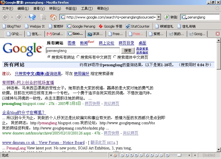The image size is (221, 159).
Task: Open the 转到(G) menu
Action: click(55, 9)
